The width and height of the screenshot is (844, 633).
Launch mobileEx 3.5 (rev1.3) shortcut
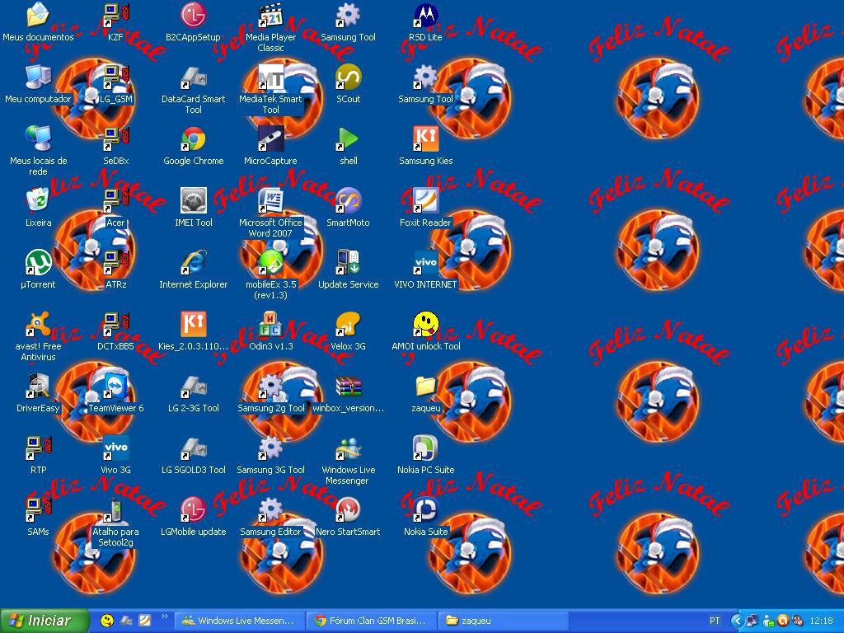click(x=270, y=263)
